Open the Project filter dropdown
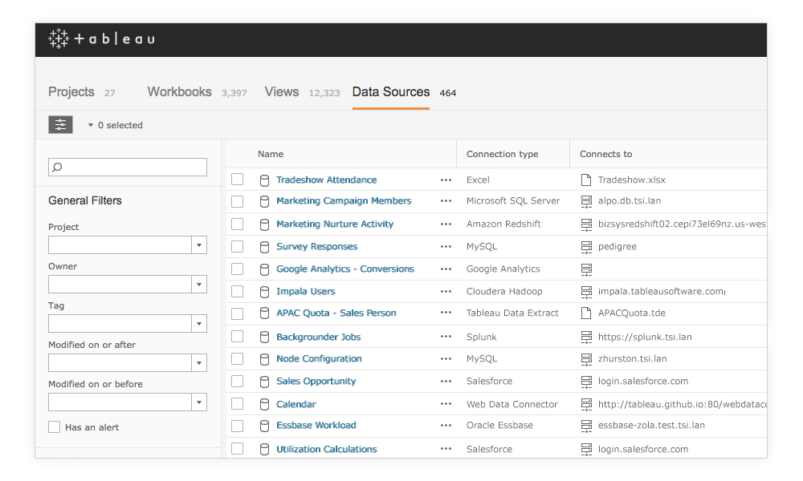Viewport: 803px width, 481px height. pyautogui.click(x=199, y=245)
